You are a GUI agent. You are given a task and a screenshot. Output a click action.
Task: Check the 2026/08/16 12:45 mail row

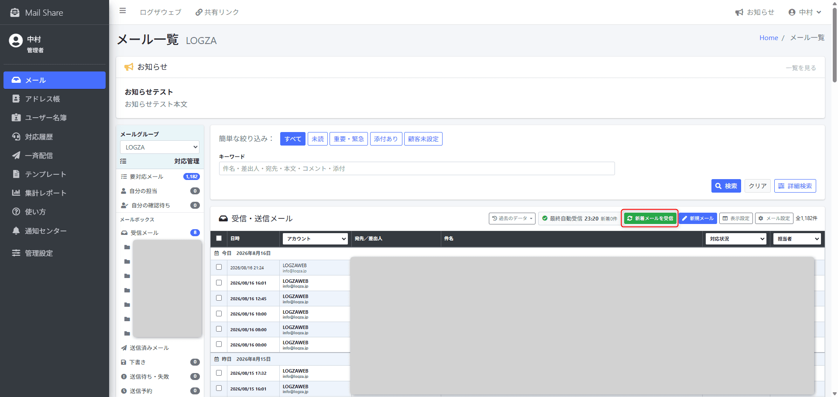pyautogui.click(x=219, y=298)
